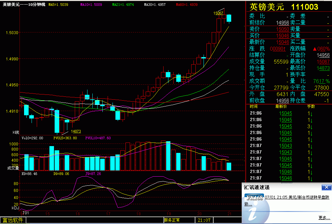The image size is (332, 224).
Task: Click the 1.4950 price axis label
Action: (12, 85)
